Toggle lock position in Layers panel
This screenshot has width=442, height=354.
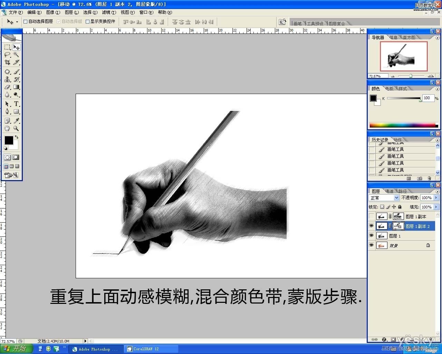(394, 207)
